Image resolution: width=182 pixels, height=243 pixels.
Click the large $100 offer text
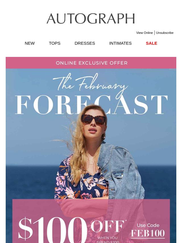click(x=53, y=229)
